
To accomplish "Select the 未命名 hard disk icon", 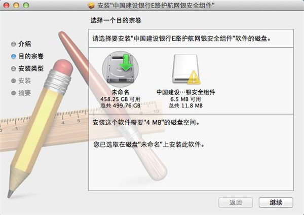I will [x=120, y=69].
